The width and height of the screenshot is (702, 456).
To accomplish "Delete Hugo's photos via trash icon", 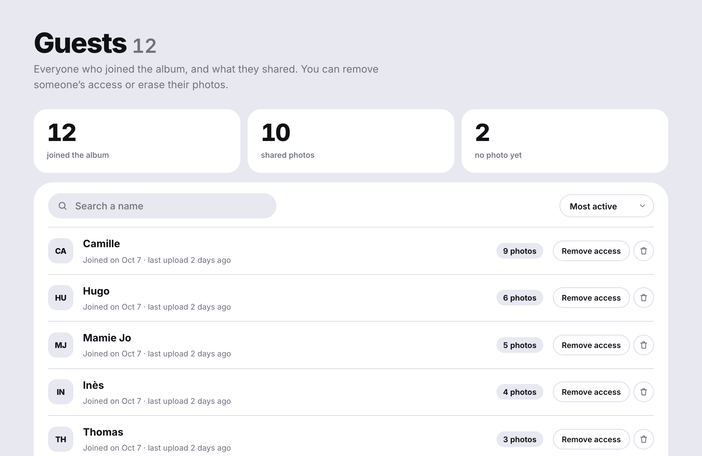I will 643,298.
